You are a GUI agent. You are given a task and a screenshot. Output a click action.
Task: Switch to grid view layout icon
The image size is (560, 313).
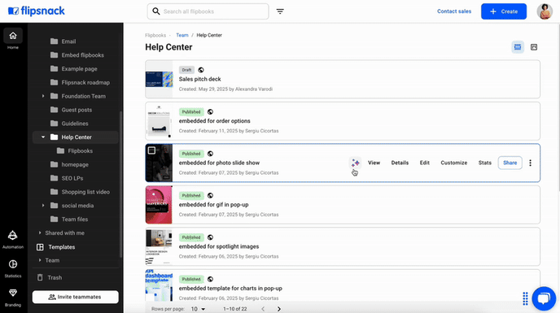pos(534,47)
